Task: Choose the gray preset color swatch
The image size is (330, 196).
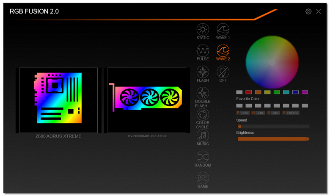Action: click(239, 92)
